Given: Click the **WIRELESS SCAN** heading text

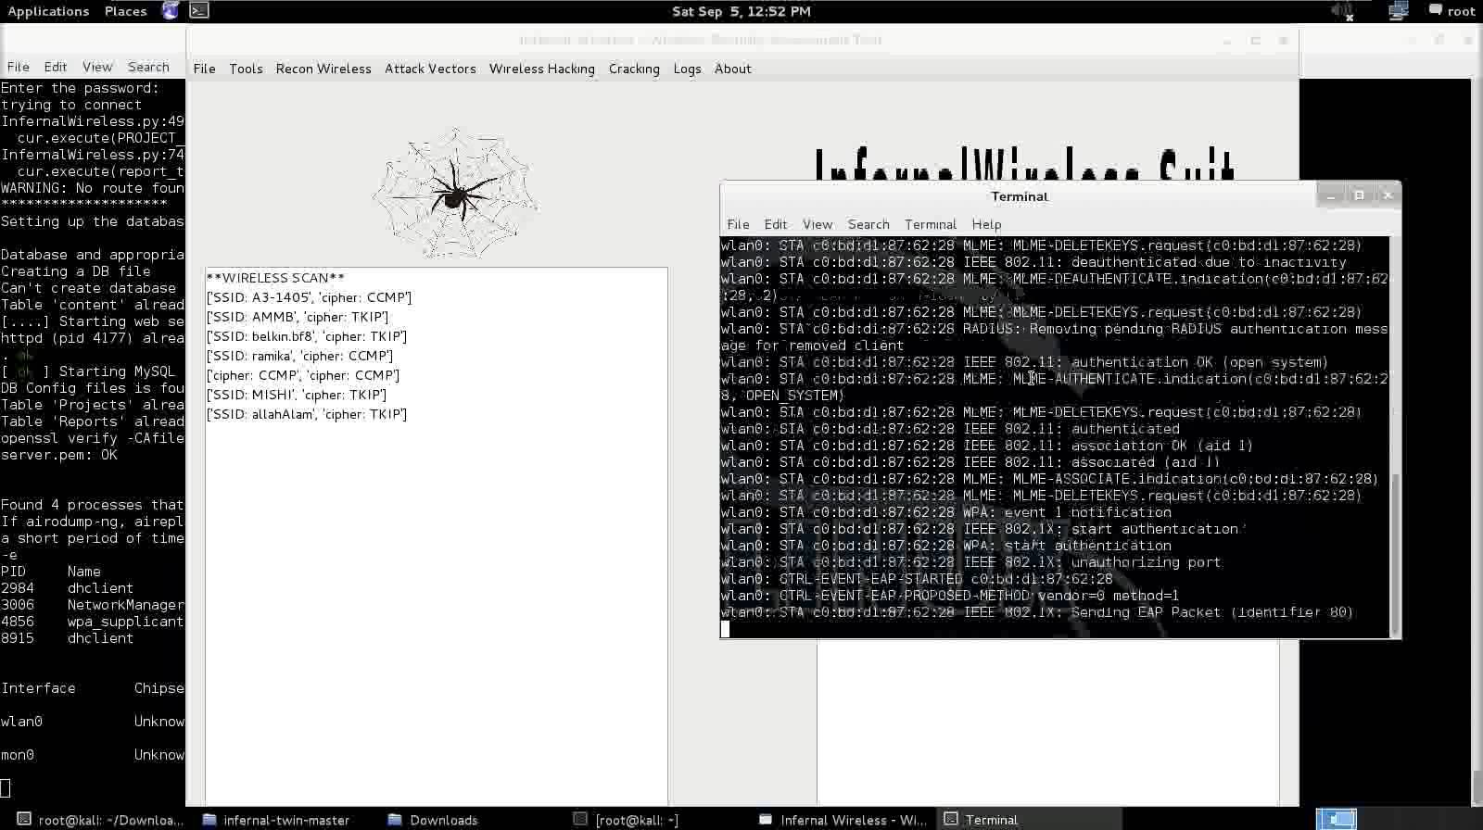Looking at the screenshot, I should tap(275, 278).
